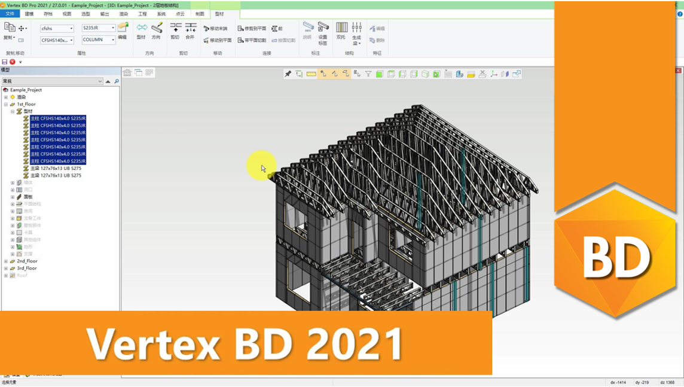Select the 渲染 tree item

point(21,97)
